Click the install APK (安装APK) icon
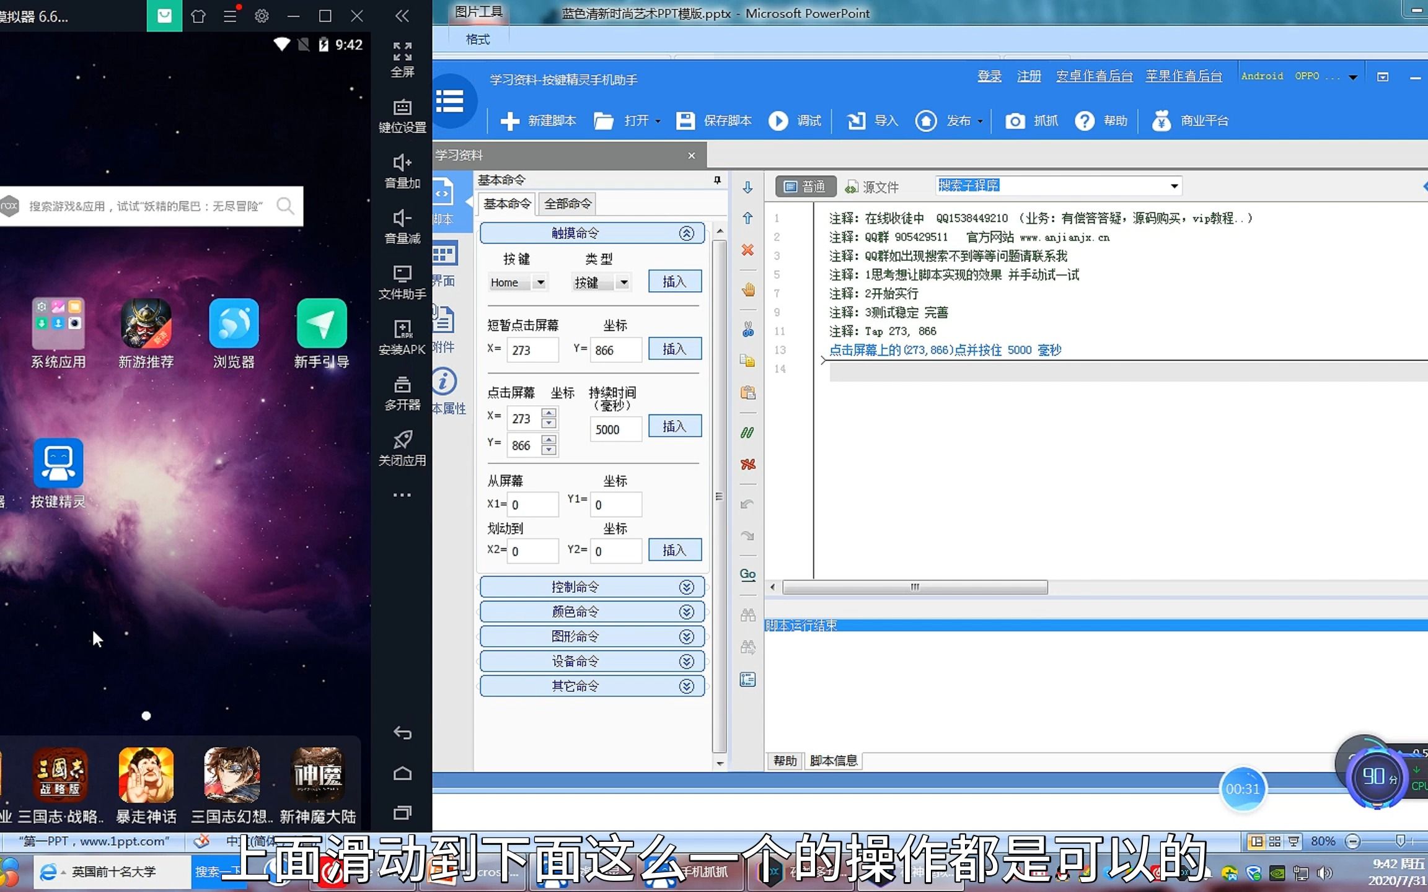 pos(402,337)
